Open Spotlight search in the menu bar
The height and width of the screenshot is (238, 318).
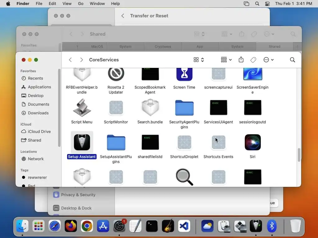click(x=257, y=4)
